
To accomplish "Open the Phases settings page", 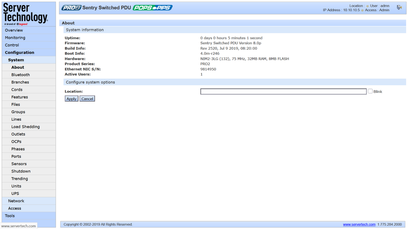I will click(29, 149).
